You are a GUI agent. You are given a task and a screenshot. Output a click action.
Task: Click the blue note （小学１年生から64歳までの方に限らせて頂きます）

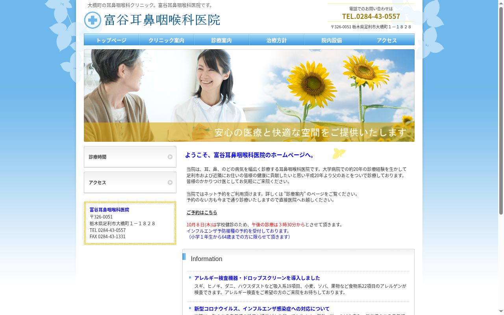(x=239, y=237)
